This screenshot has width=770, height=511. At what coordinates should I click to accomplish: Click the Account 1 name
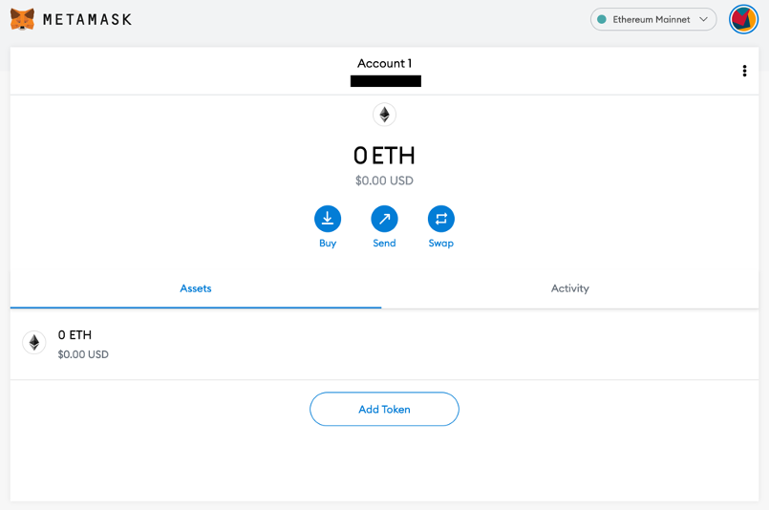384,63
